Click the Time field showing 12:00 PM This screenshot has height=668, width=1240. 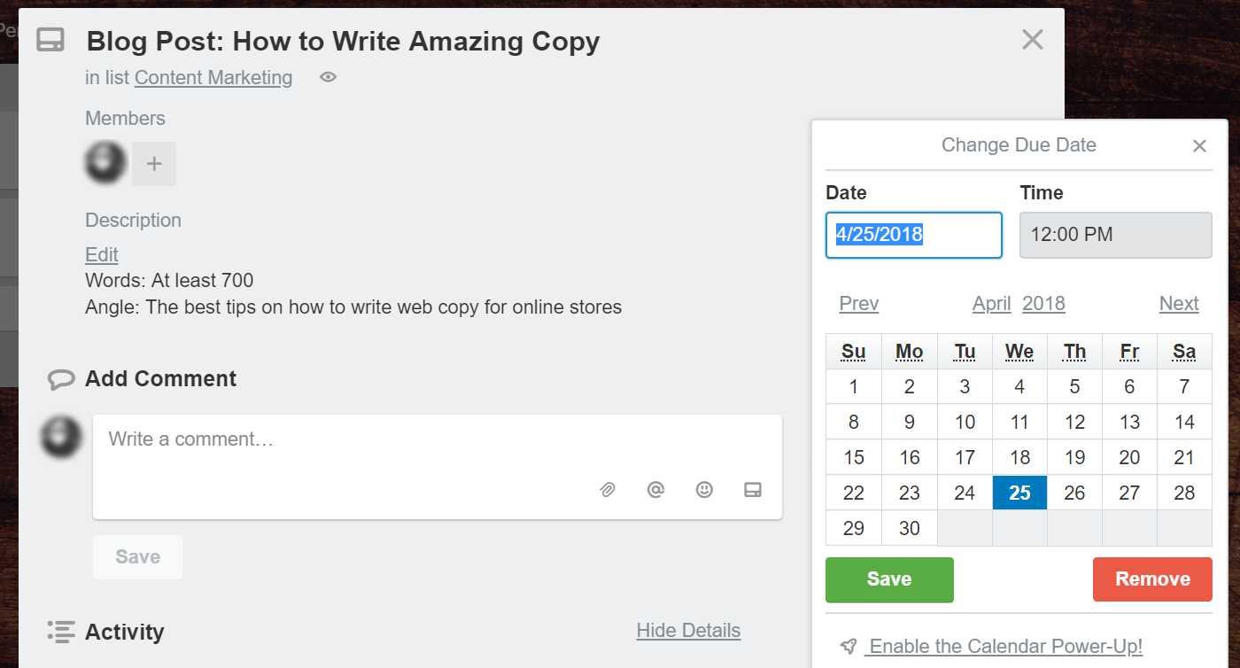click(x=1115, y=235)
